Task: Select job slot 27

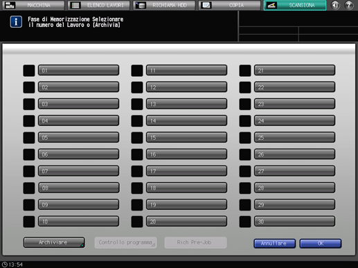Action: (x=295, y=171)
